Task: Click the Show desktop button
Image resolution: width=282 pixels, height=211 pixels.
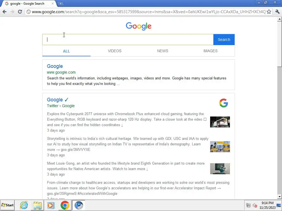Action: [x=279, y=205]
